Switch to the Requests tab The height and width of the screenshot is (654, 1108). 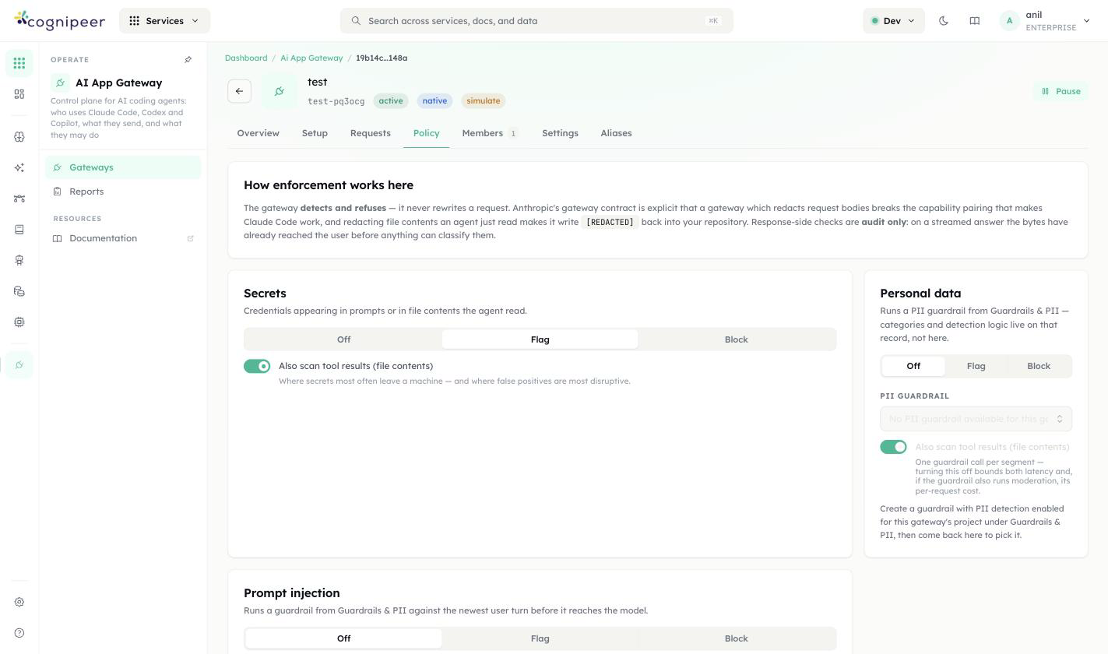tap(370, 133)
